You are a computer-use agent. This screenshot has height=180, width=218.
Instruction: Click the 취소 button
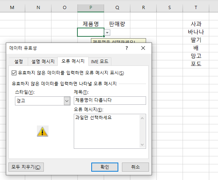(135, 167)
